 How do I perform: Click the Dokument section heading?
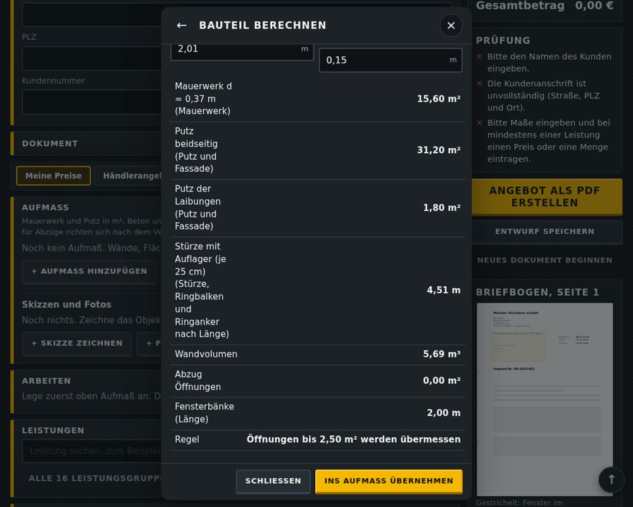[x=50, y=143]
